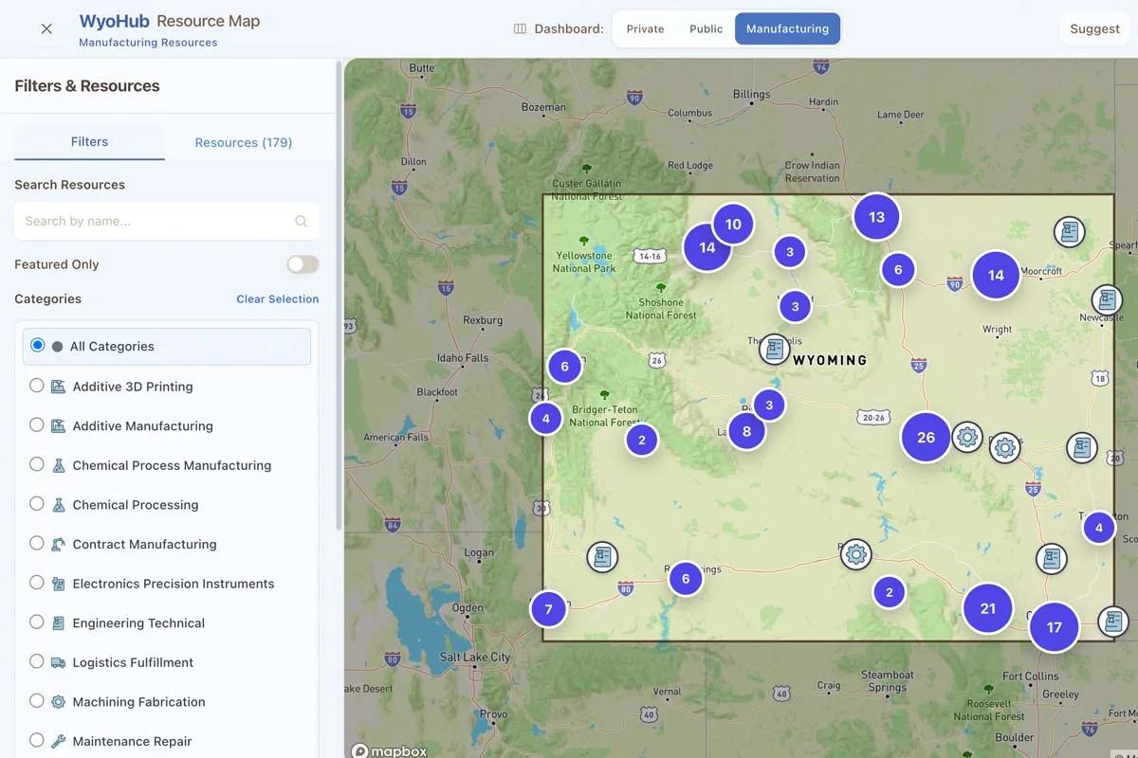Click the Maintenance Repair wrench icon

pos(57,741)
